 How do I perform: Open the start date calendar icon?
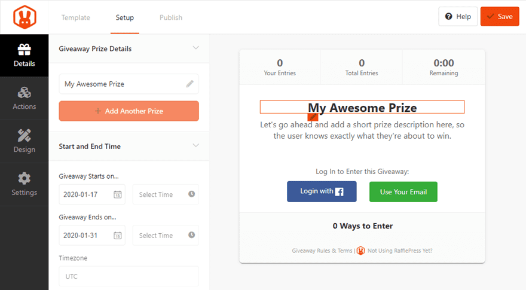[118, 194]
